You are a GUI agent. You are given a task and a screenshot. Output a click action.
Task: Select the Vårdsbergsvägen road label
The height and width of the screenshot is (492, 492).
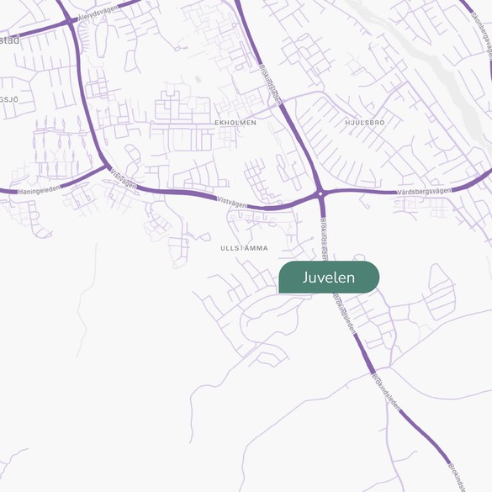[424, 191]
